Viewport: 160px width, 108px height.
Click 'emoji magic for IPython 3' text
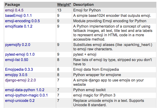[x=94, y=95]
